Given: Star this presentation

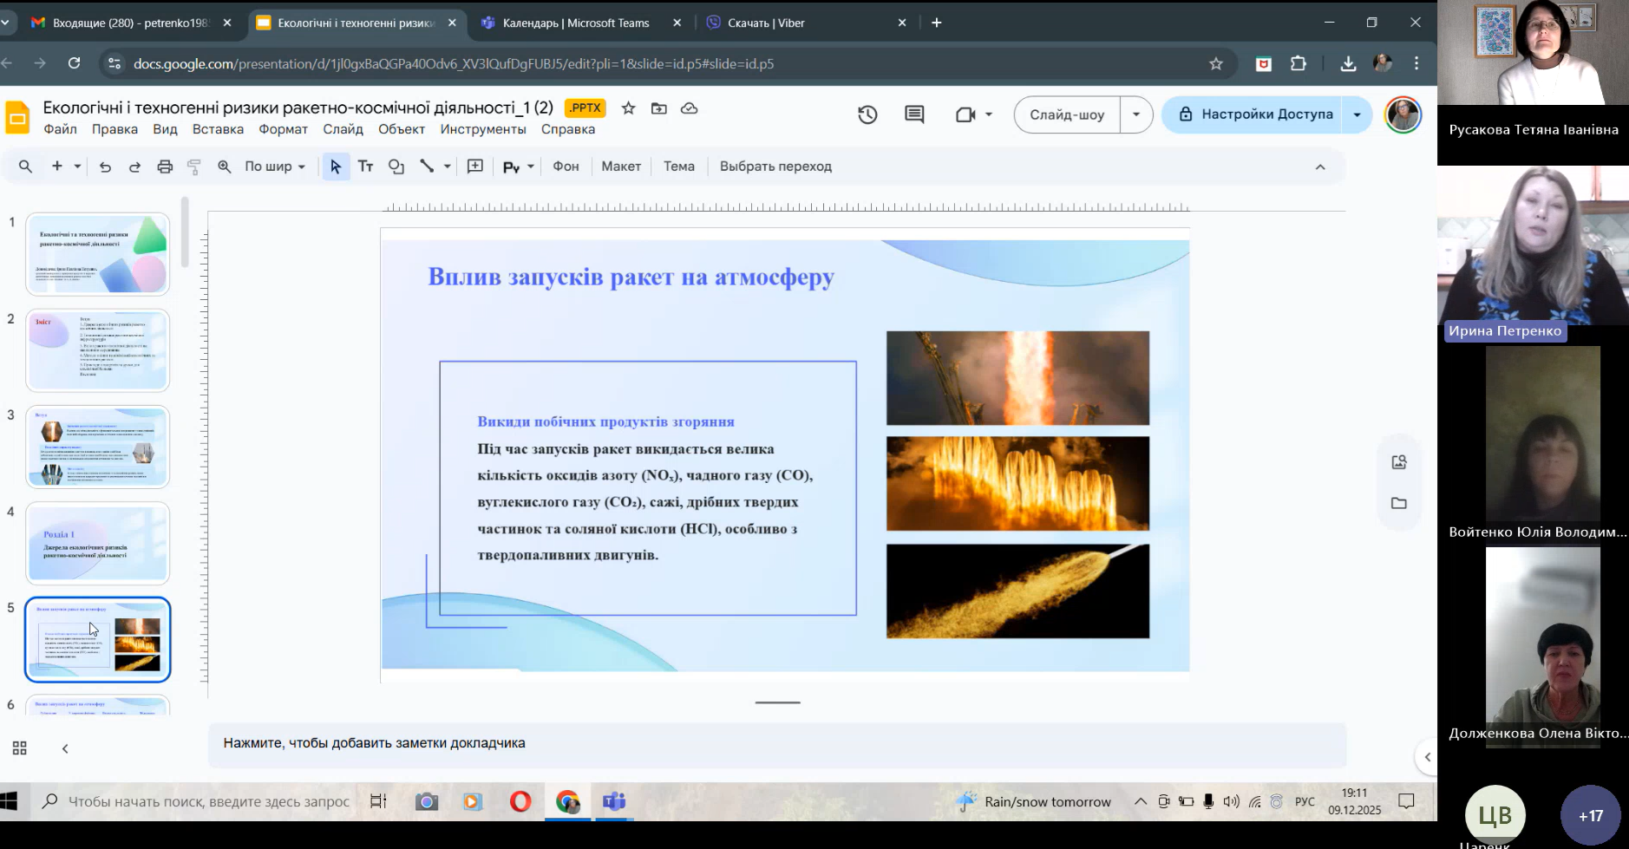Looking at the screenshot, I should 629,108.
